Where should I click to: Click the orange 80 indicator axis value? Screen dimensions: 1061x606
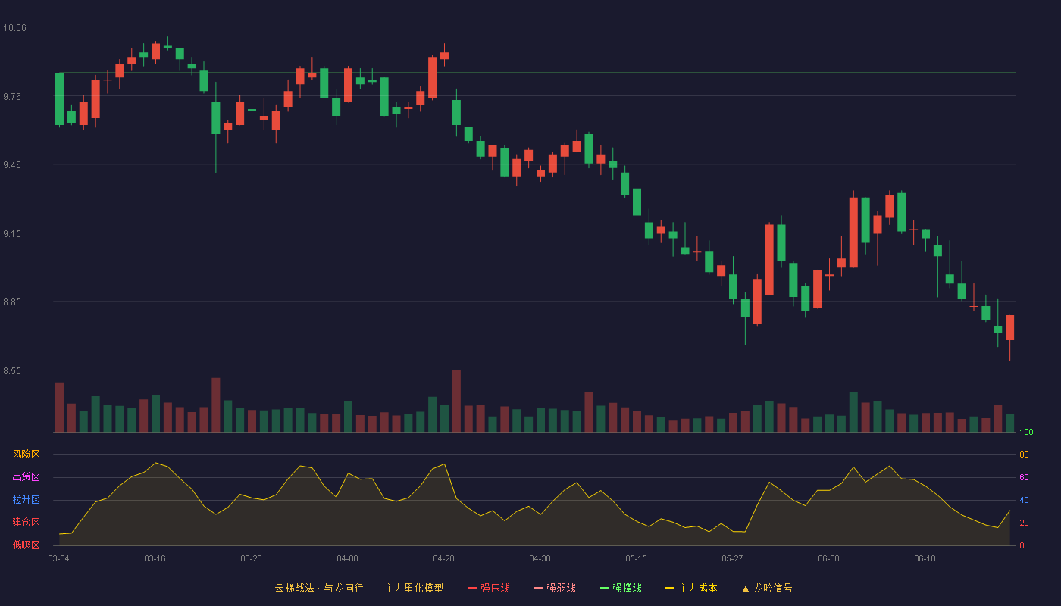click(1024, 454)
